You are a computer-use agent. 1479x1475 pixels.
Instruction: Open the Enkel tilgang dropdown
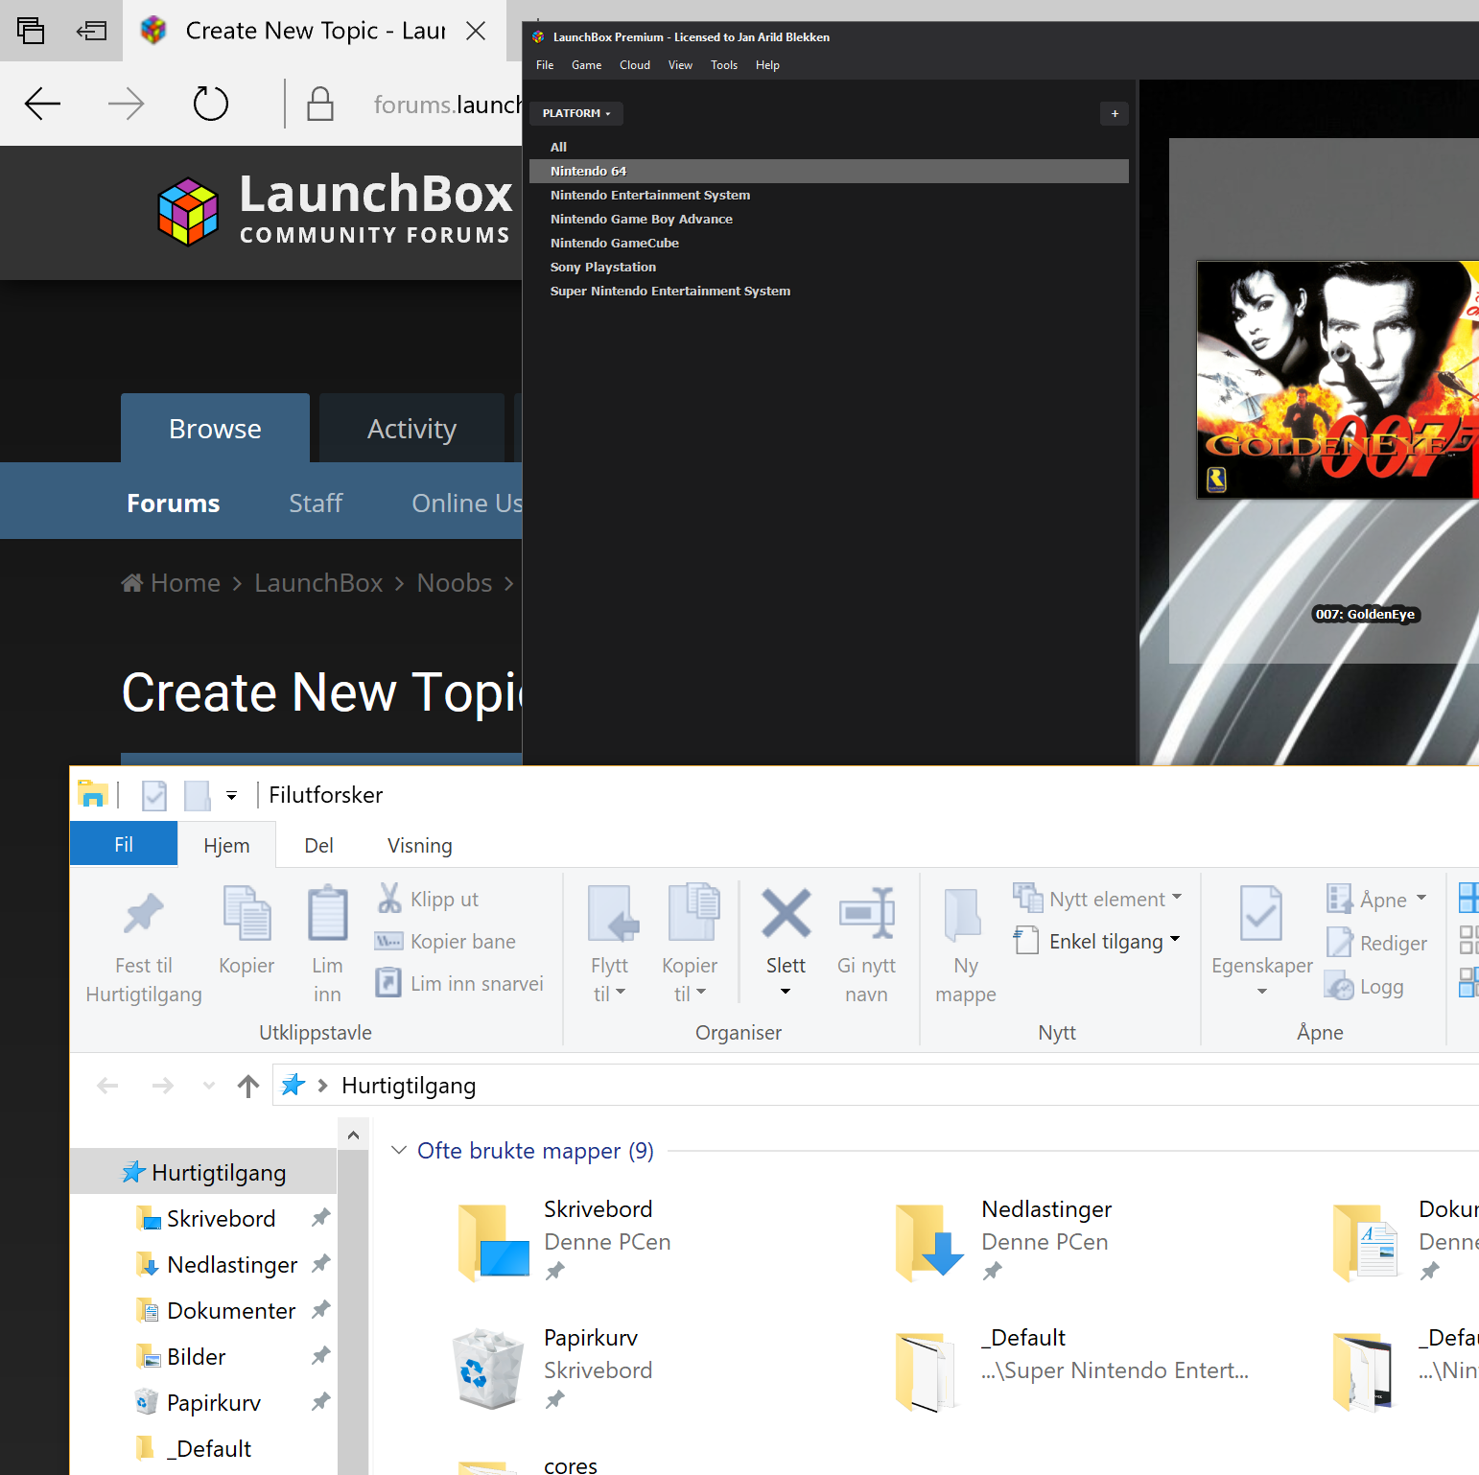(x=1097, y=941)
